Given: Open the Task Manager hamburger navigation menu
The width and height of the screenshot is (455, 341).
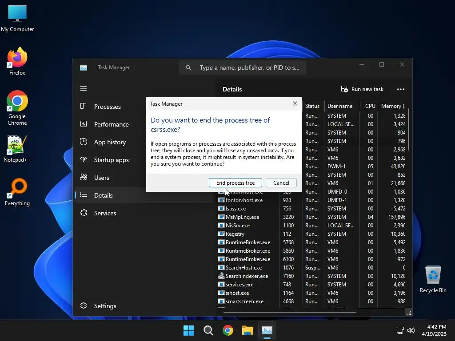Looking at the screenshot, I should pos(84,88).
